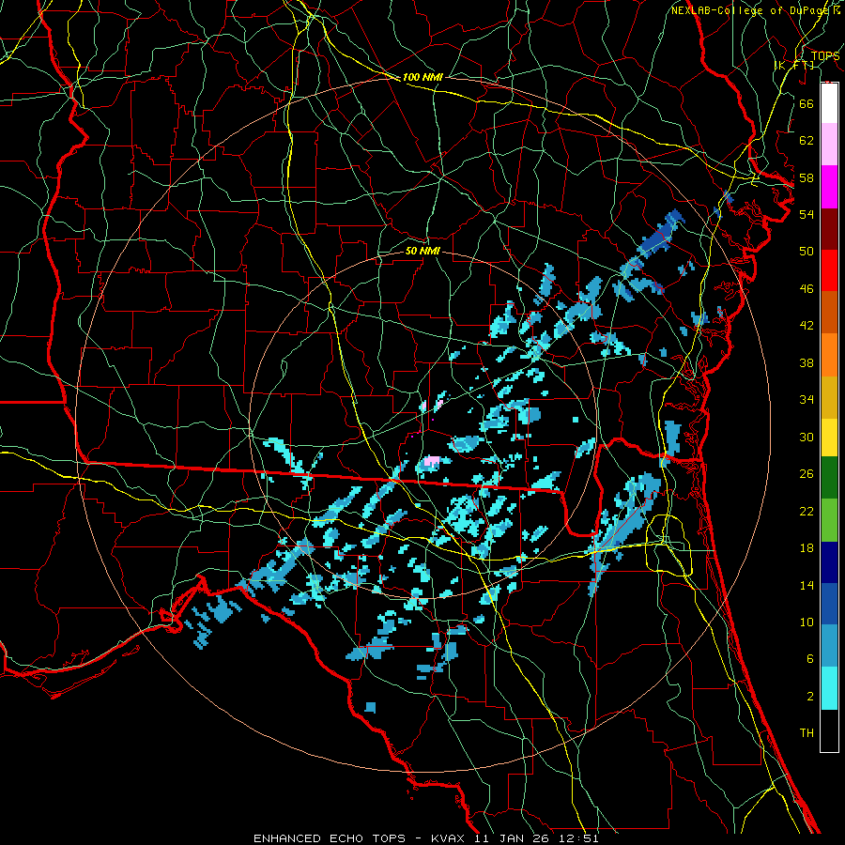Click the navy legend swatch

tap(829, 562)
